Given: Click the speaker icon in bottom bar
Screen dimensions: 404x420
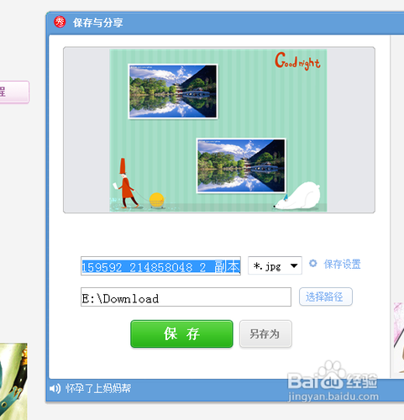Looking at the screenshot, I should pyautogui.click(x=55, y=389).
